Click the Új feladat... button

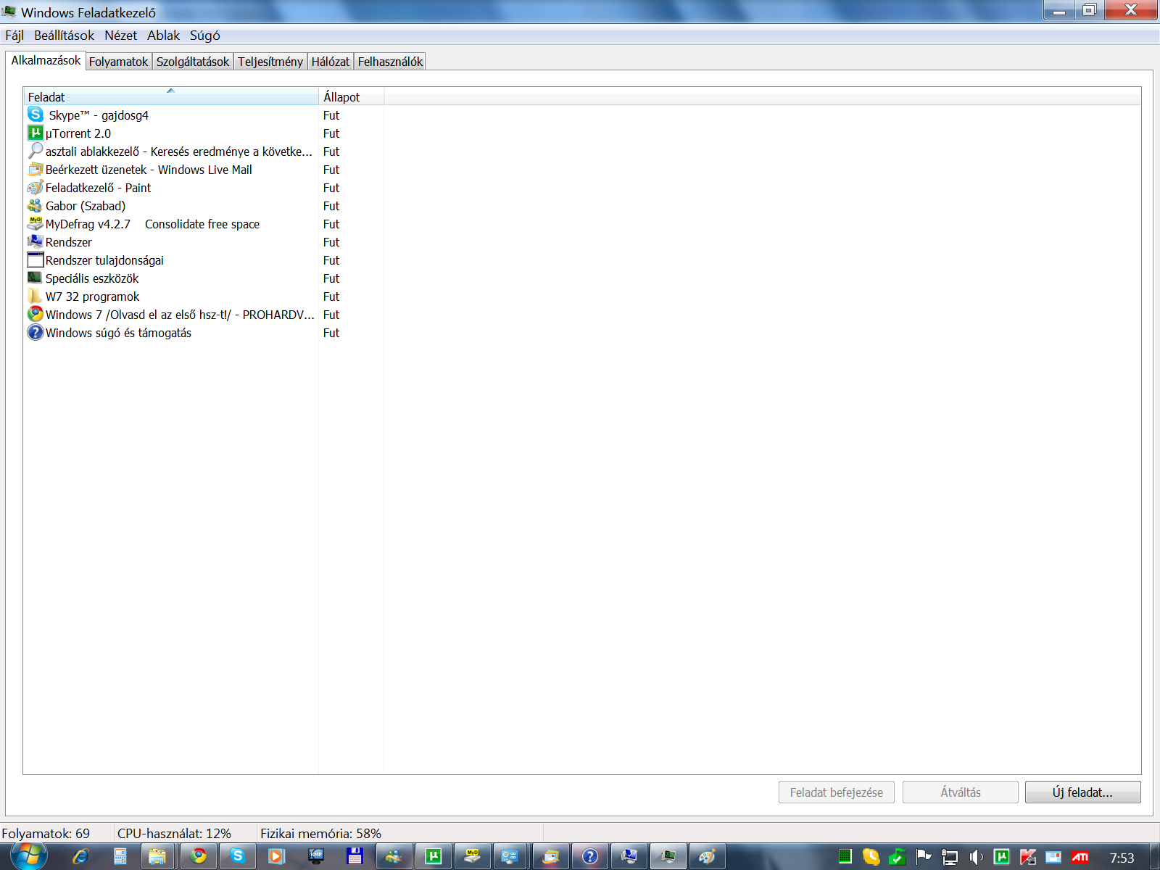tap(1082, 792)
